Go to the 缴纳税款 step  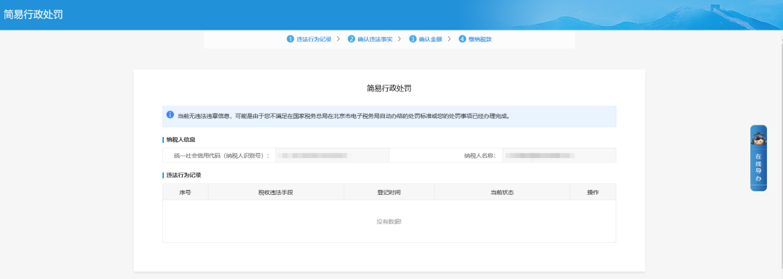(480, 39)
